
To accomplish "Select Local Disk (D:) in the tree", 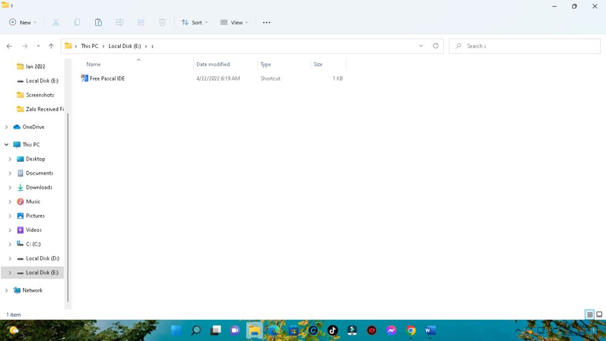I will [x=38, y=258].
